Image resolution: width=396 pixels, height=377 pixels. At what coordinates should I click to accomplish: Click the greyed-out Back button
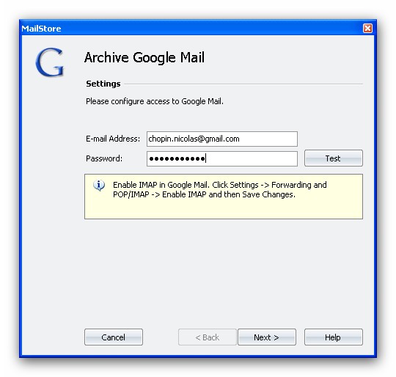[x=207, y=337]
